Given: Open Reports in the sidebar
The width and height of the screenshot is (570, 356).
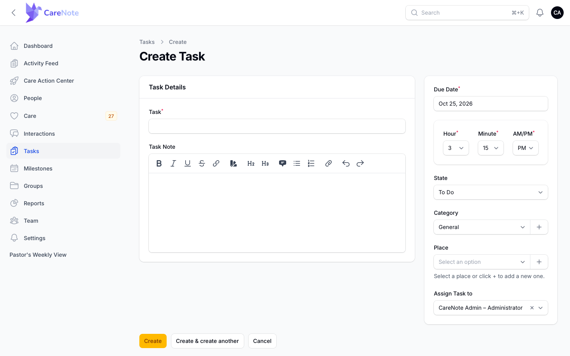Looking at the screenshot, I should coord(63,203).
